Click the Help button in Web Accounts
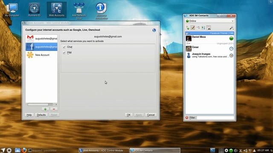273x153 pixels. point(29,115)
